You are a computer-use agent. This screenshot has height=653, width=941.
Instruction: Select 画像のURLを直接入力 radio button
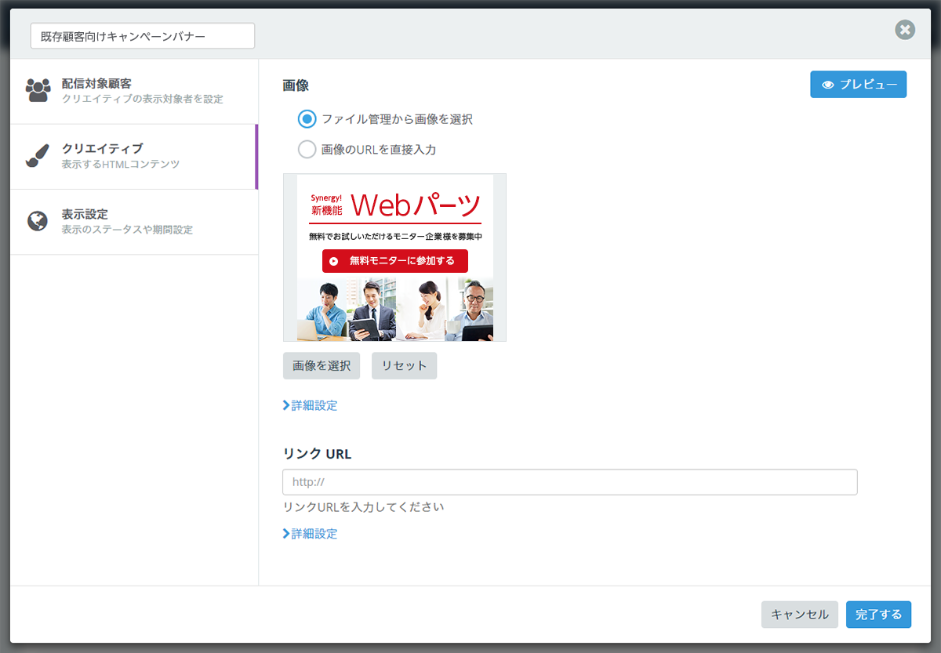pos(307,149)
